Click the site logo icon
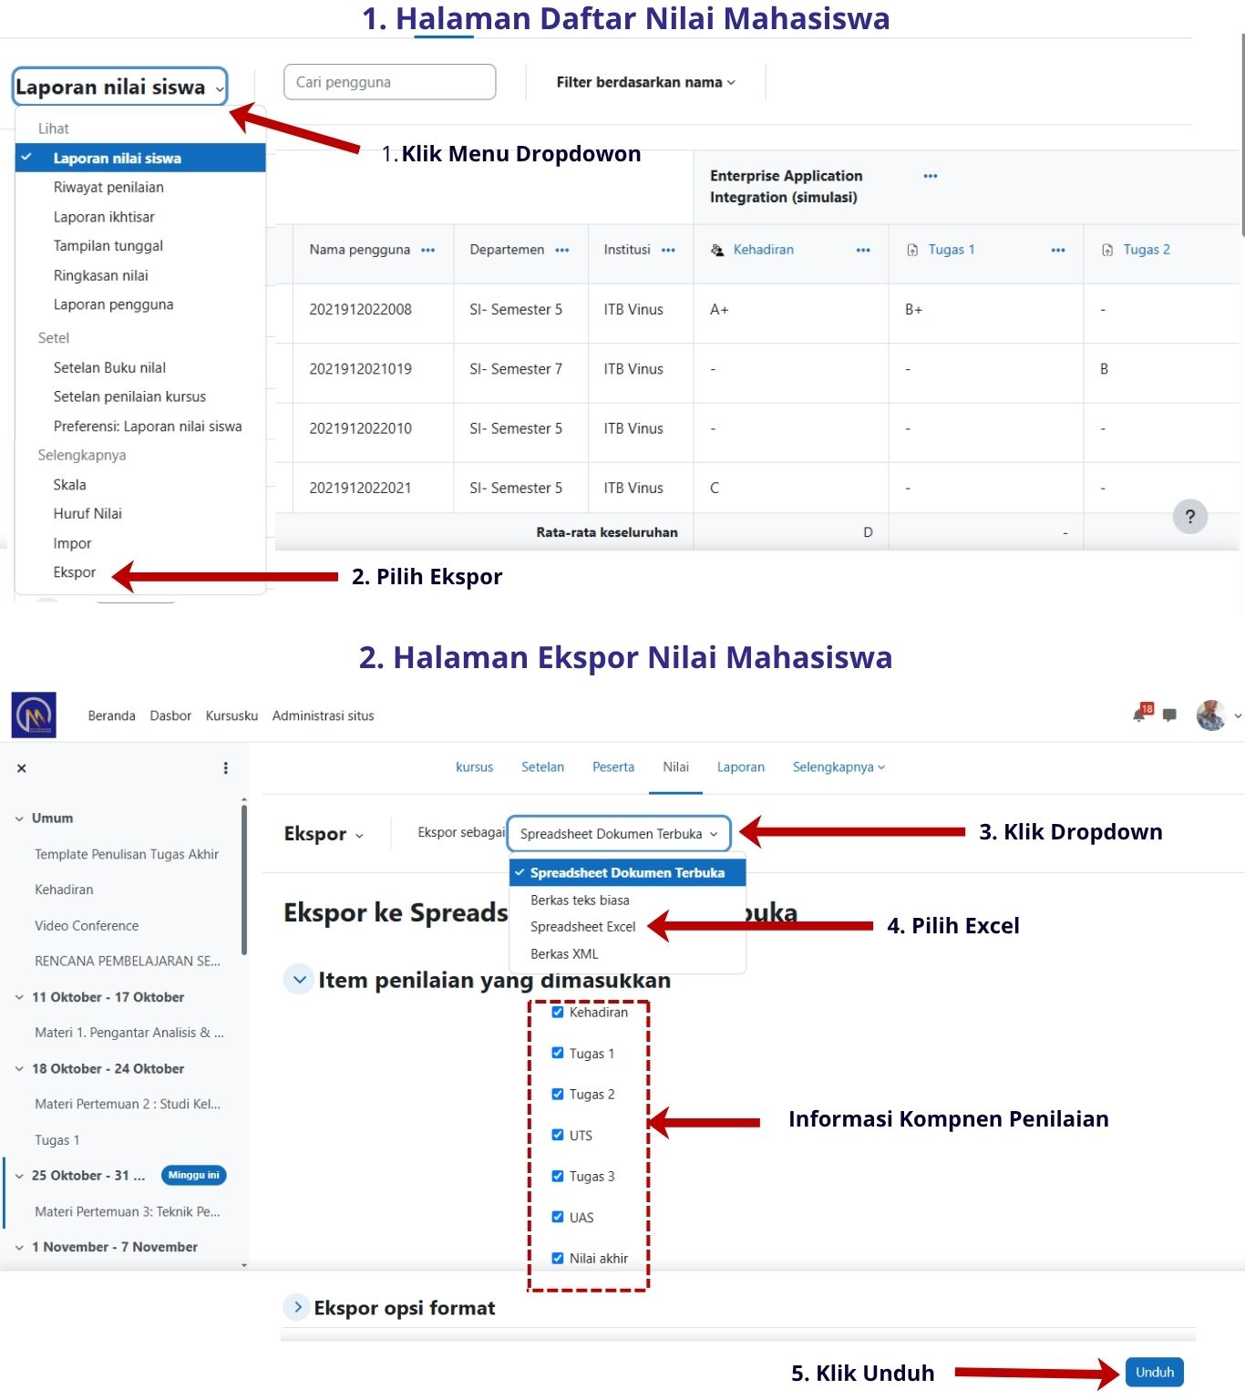 point(34,715)
